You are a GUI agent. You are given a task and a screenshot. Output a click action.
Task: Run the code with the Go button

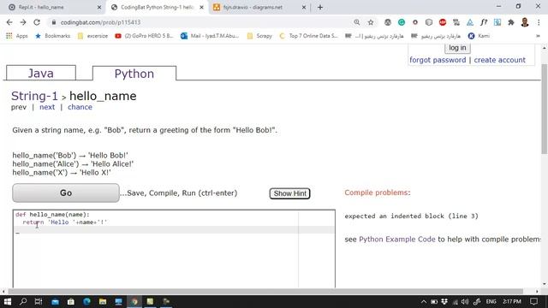click(x=66, y=192)
